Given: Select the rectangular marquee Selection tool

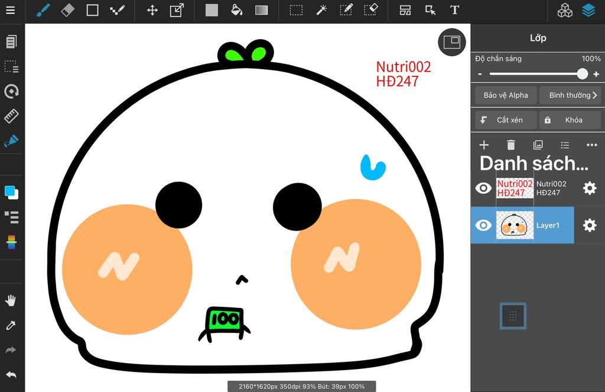Looking at the screenshot, I should point(296,10).
